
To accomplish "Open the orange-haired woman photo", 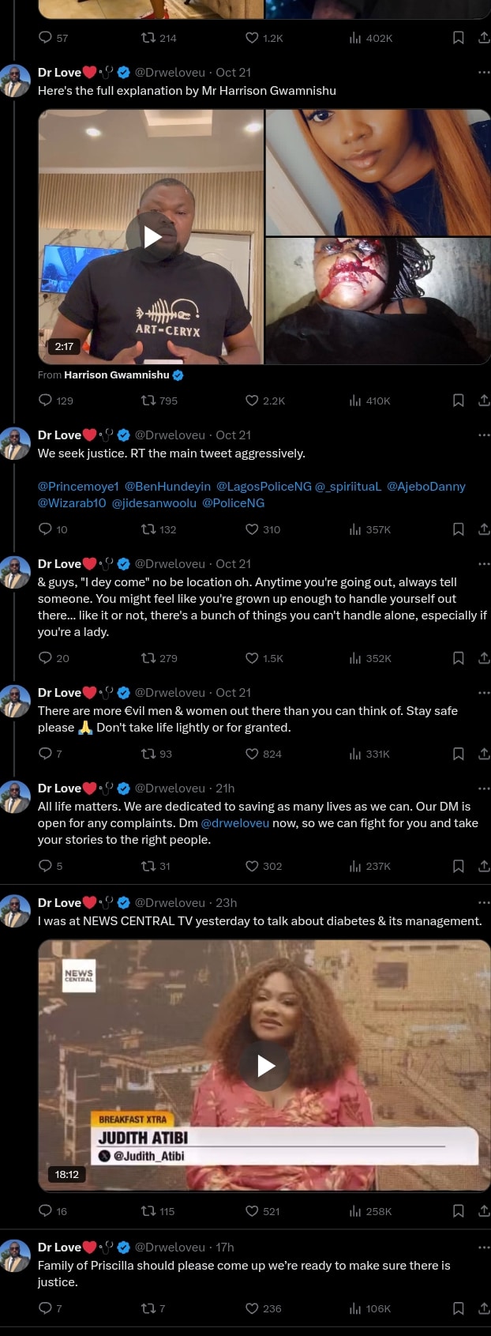I will point(377,172).
